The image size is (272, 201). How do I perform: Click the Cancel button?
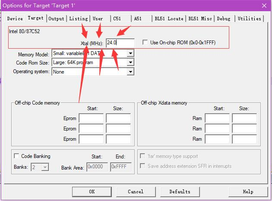point(136,192)
